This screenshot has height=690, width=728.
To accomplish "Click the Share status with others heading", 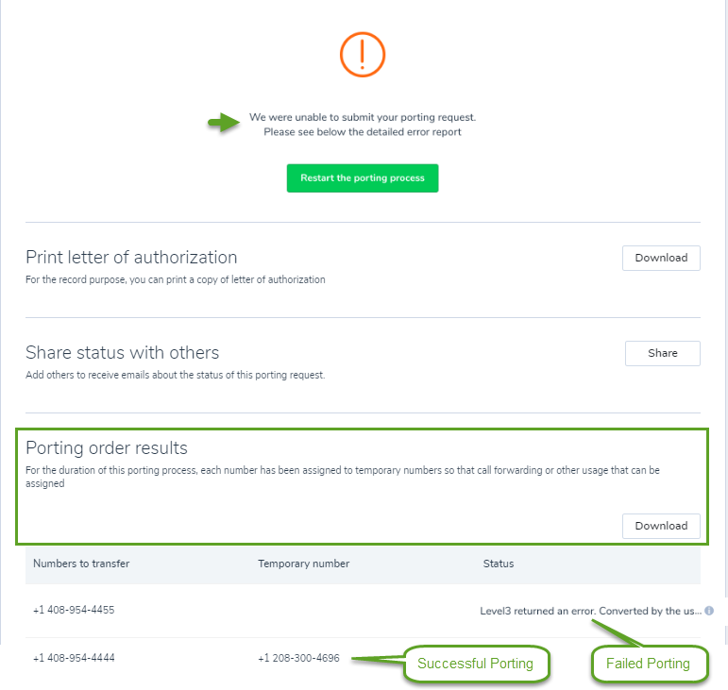I will click(122, 353).
